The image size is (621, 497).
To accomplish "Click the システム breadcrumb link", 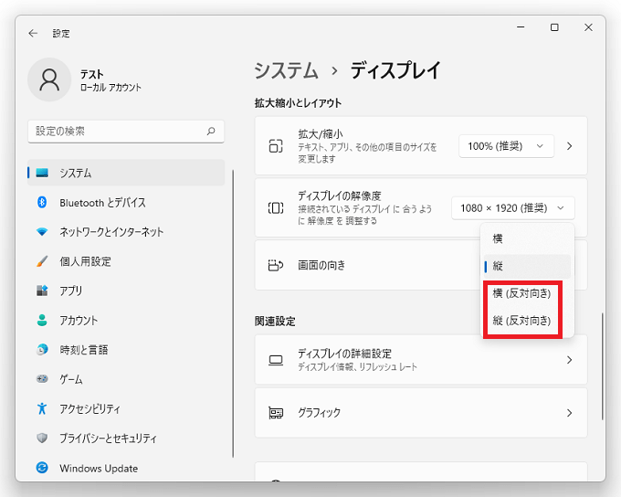I will point(286,70).
